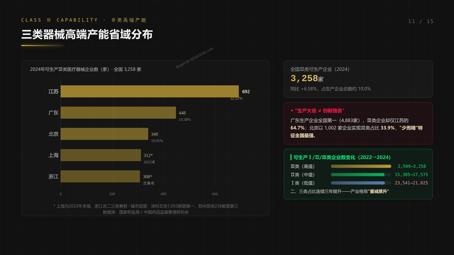Click the 浙江 axis label
The height and width of the screenshot is (255, 454).
(54, 176)
